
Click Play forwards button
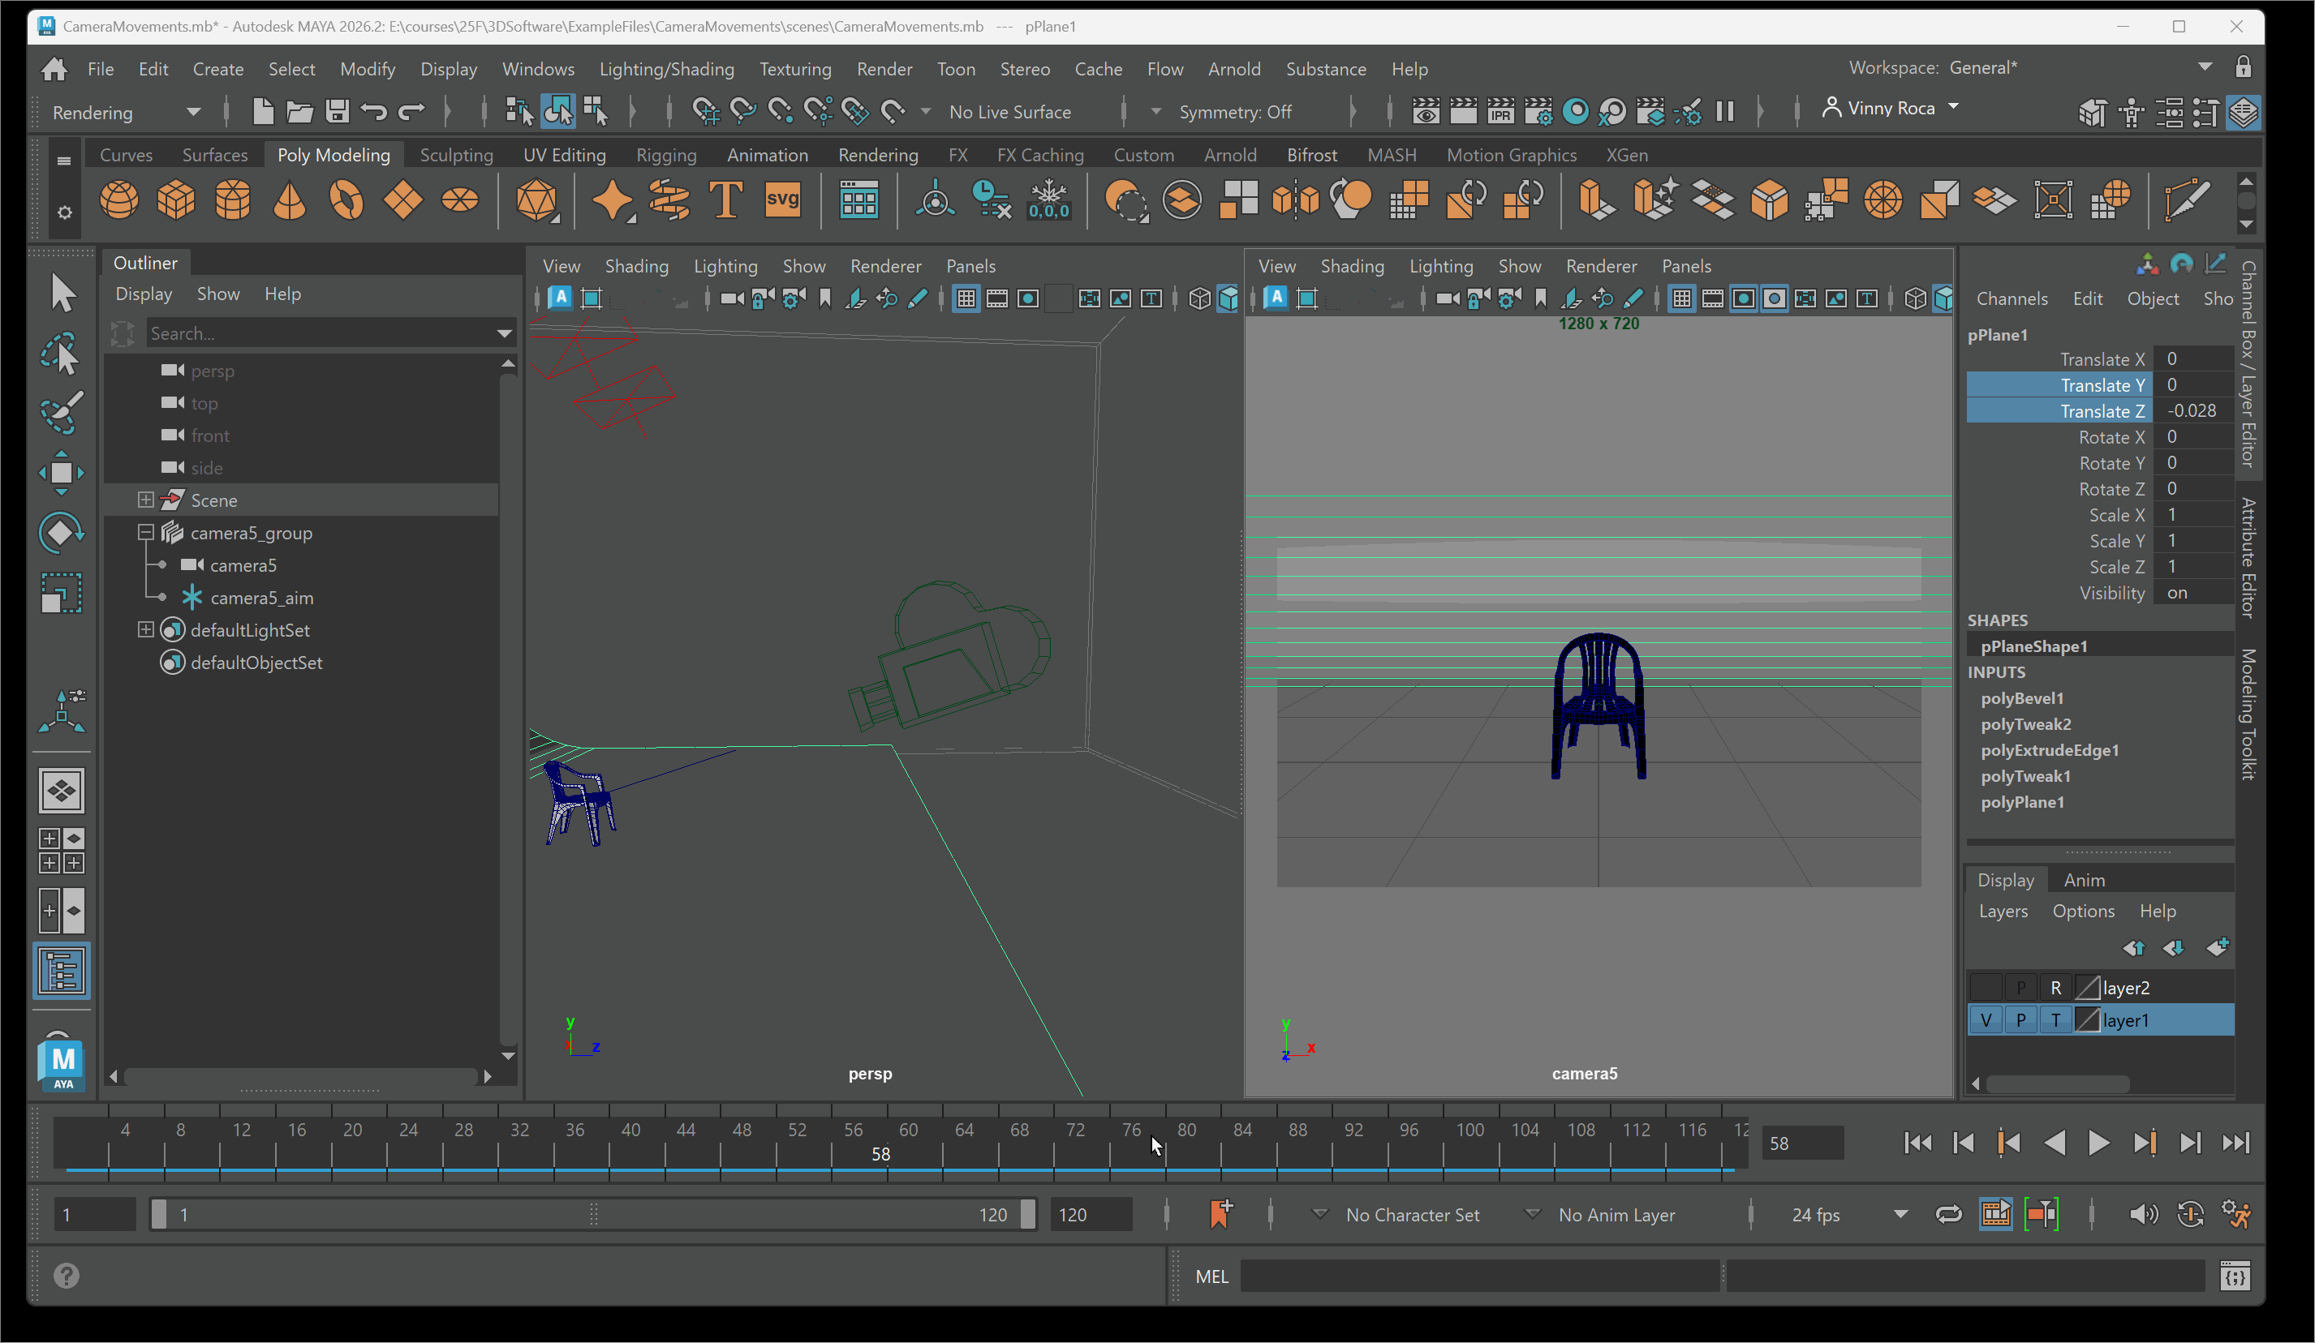pyautogui.click(x=2098, y=1143)
